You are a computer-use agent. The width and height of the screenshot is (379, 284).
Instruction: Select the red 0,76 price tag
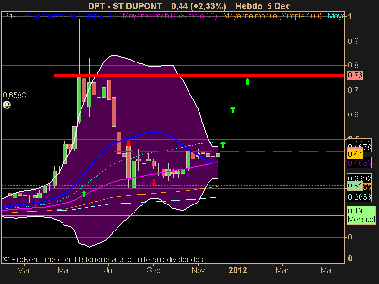pyautogui.click(x=354, y=76)
